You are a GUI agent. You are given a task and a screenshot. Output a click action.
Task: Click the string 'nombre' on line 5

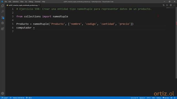coord(76,24)
